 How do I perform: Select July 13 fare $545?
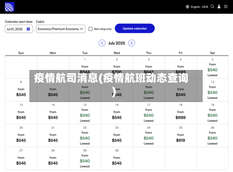(x=21, y=113)
